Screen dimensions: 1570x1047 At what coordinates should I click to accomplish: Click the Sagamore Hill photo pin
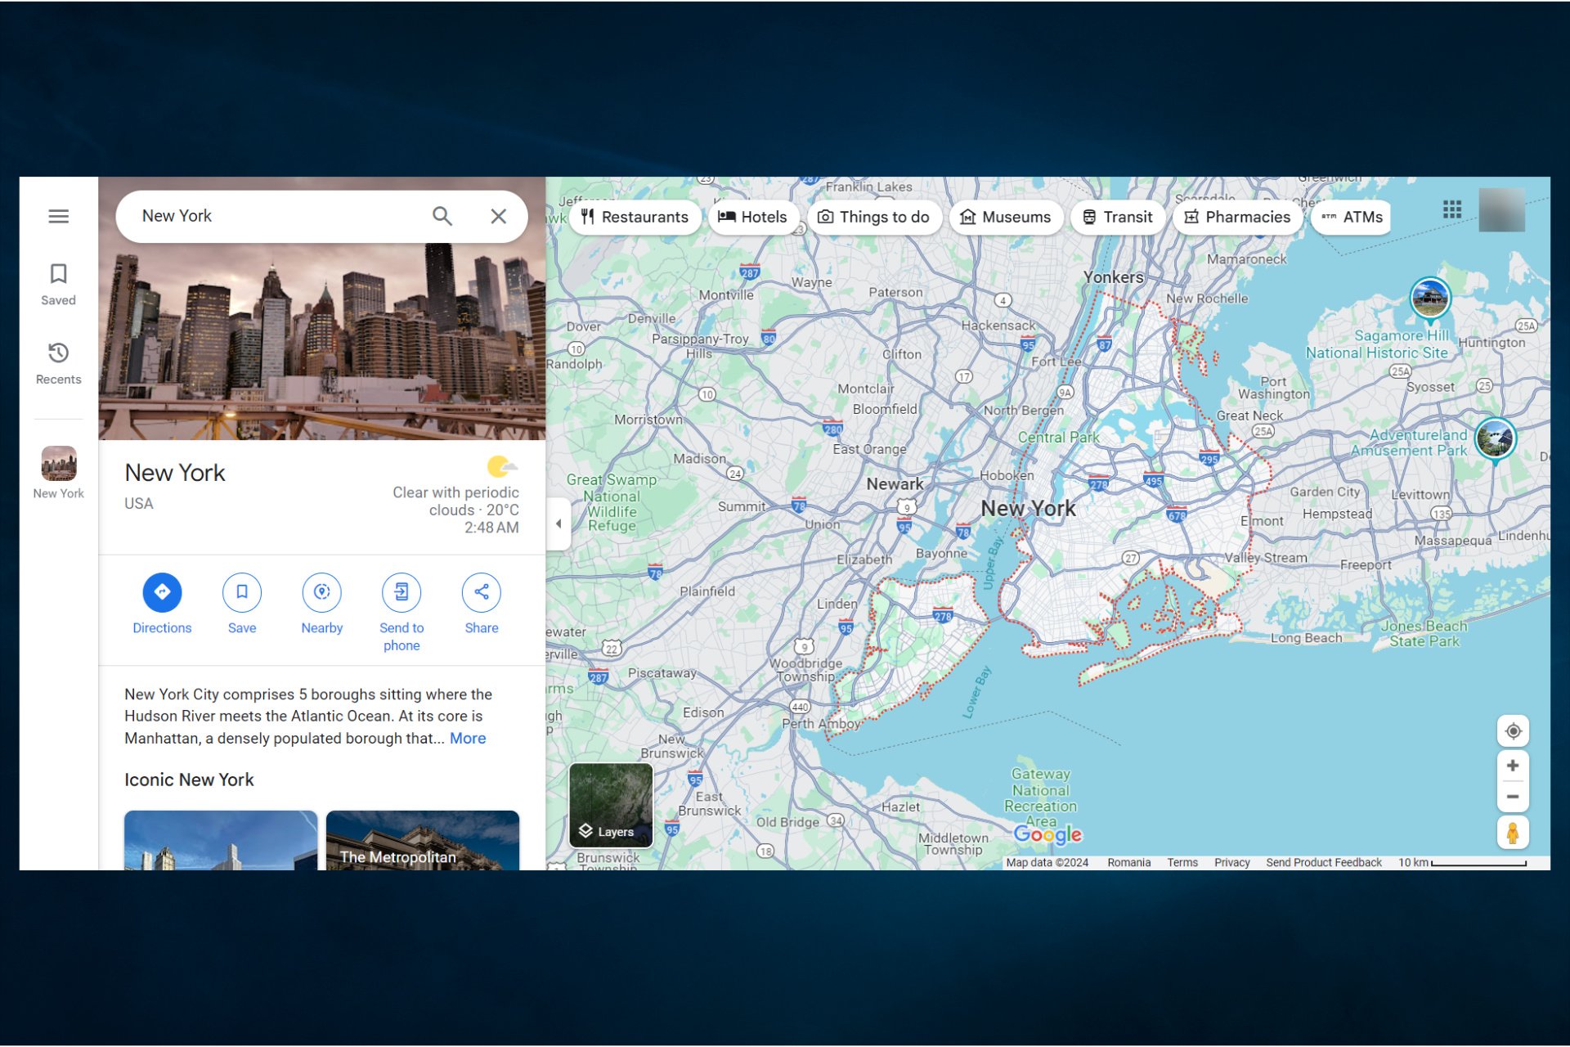pos(1430,299)
